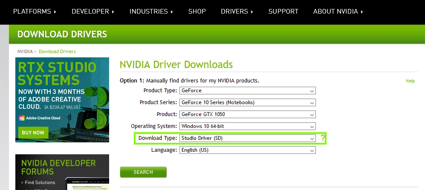Open the Operating System dropdown
This screenshot has height=190, width=425.
248,126
